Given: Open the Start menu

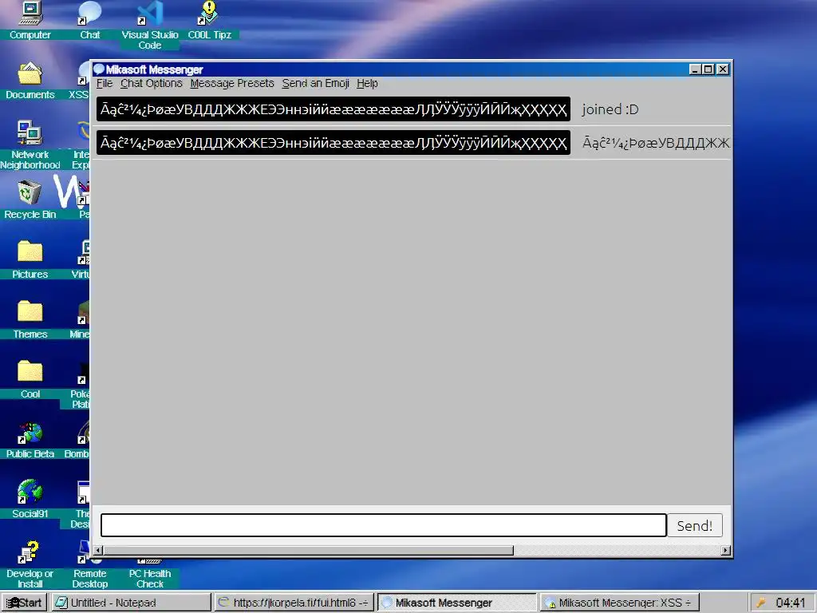Looking at the screenshot, I should pos(24,603).
